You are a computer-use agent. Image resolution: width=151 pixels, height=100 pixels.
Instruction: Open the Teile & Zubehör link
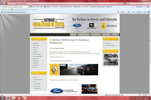(37, 54)
